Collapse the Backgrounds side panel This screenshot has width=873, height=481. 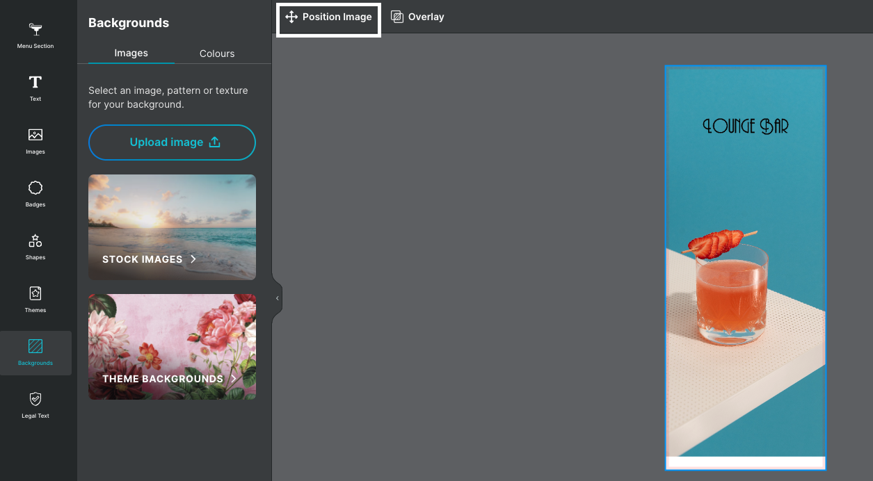click(x=277, y=298)
